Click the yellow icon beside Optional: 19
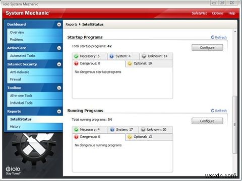 click(x=130, y=63)
